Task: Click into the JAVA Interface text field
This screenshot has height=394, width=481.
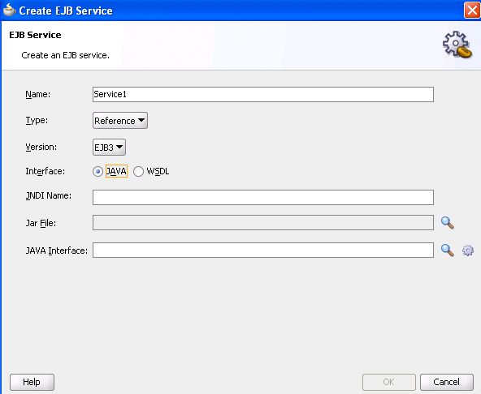Action: pos(263,251)
